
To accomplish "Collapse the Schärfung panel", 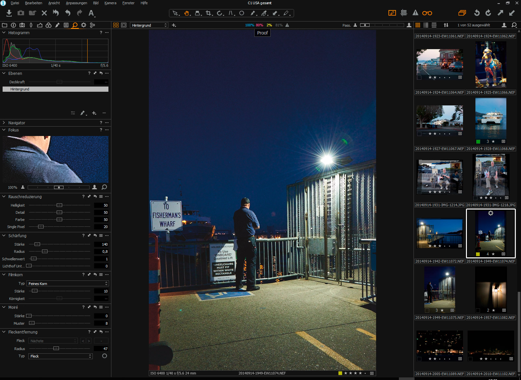I will click(x=4, y=236).
